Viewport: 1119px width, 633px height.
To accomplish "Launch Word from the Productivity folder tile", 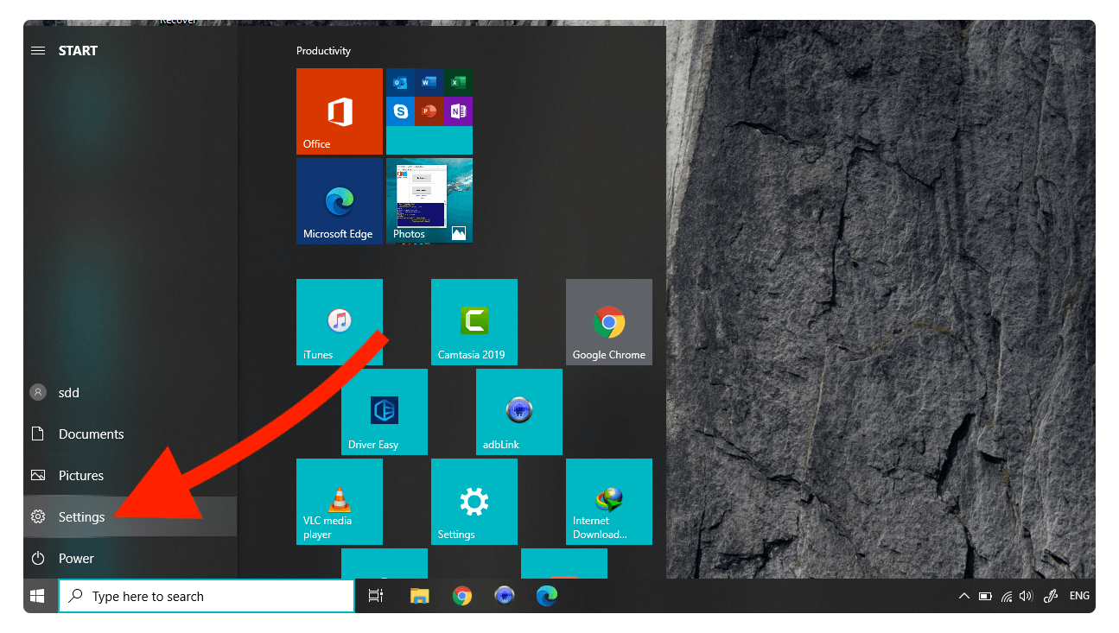I will point(429,83).
